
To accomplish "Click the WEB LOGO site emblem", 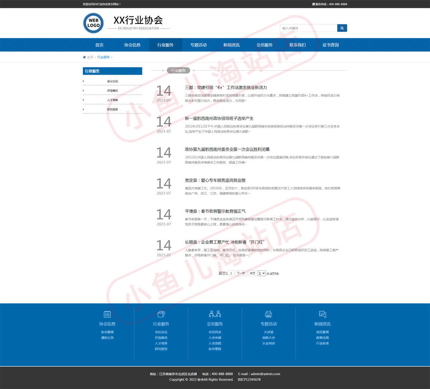I will tap(94, 23).
